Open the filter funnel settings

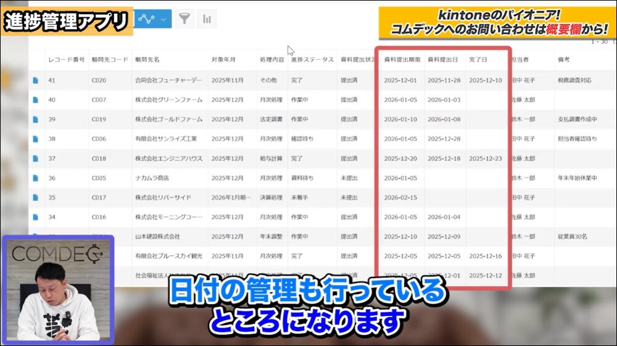184,19
